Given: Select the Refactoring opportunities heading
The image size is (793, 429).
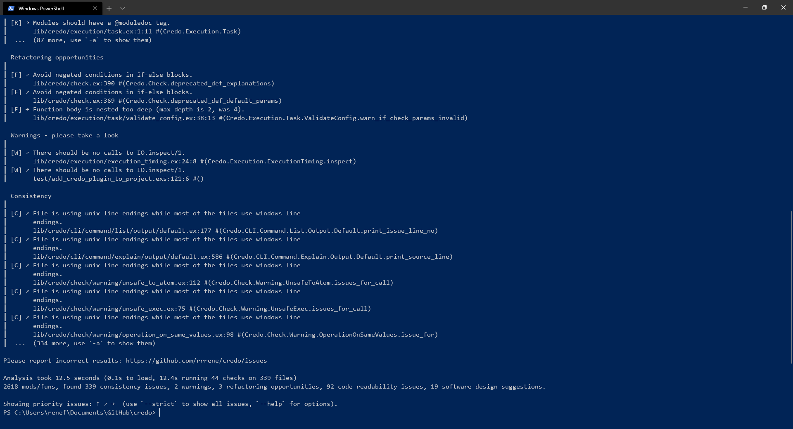Looking at the screenshot, I should 57,57.
